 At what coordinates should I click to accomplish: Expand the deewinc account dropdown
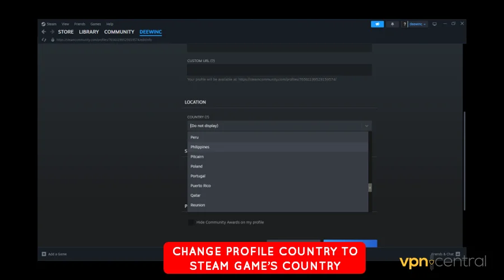coord(417,24)
